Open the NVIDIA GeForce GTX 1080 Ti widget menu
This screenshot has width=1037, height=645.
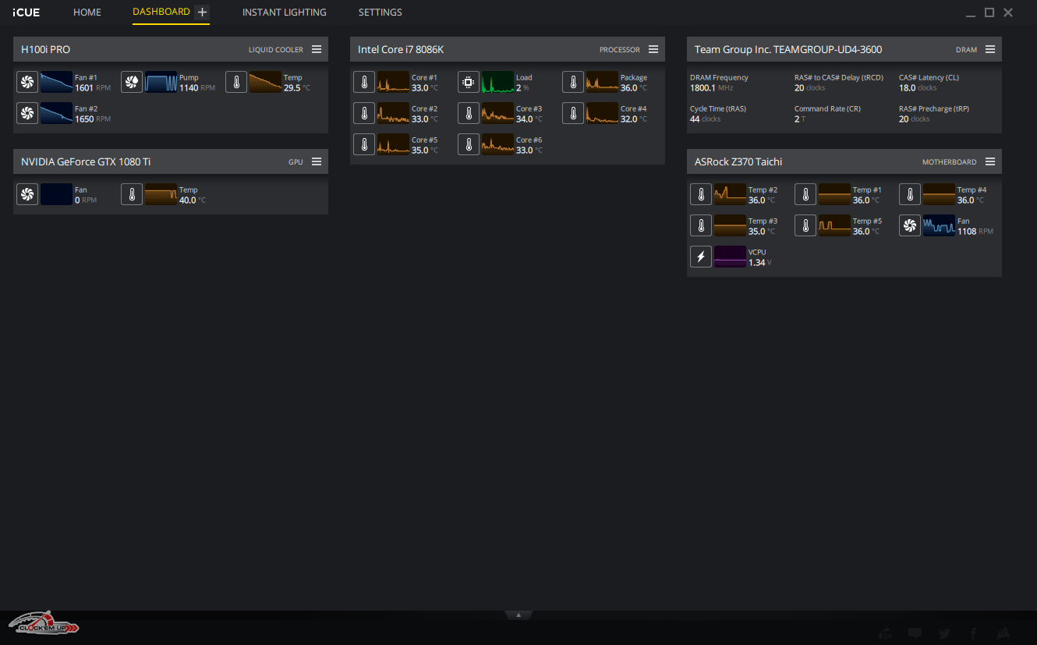[317, 161]
